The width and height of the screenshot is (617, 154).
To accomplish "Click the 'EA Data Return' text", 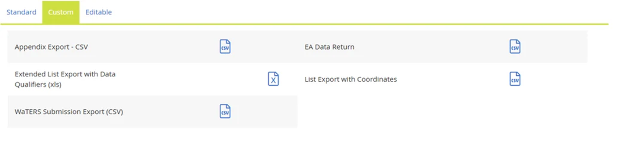I will coord(330,47).
